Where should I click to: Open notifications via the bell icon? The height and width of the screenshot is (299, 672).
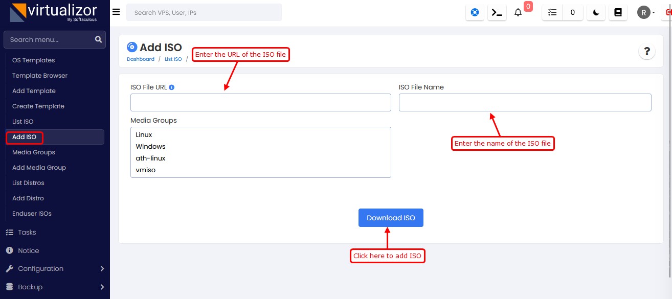(x=518, y=12)
